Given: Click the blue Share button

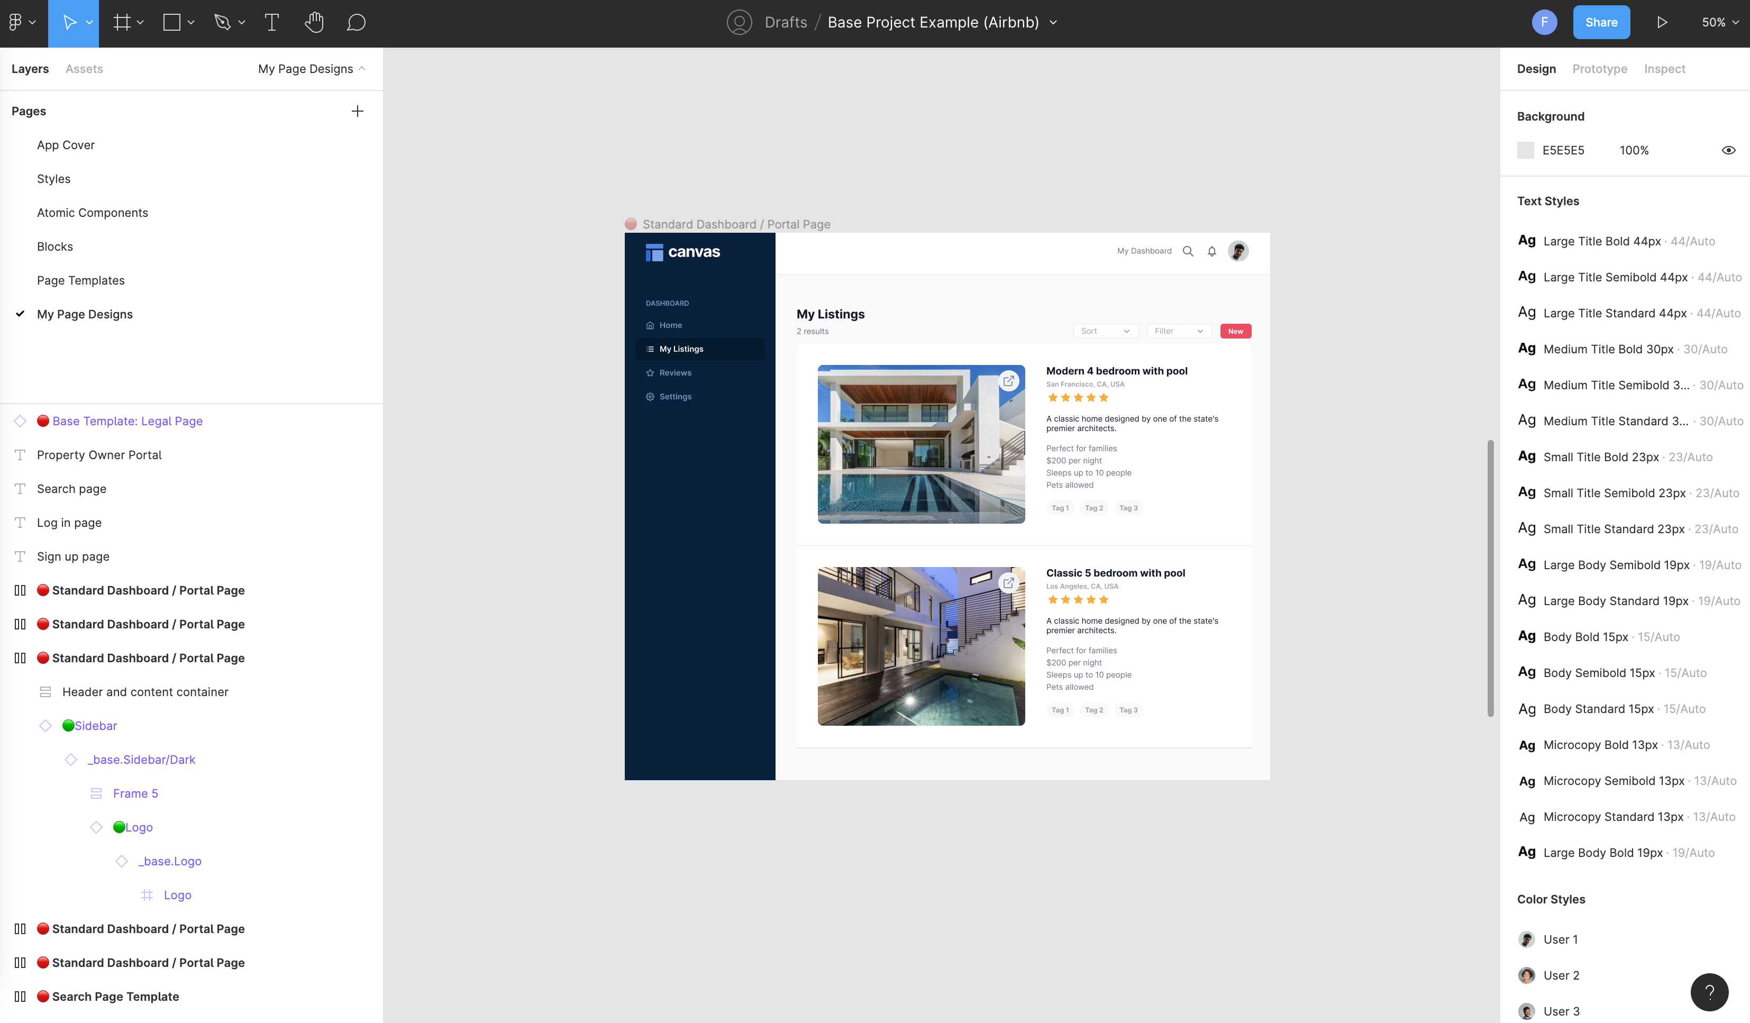Looking at the screenshot, I should (x=1601, y=22).
